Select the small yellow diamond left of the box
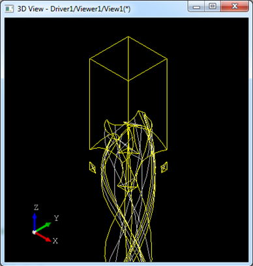This screenshot has height=266, width=253. point(93,168)
